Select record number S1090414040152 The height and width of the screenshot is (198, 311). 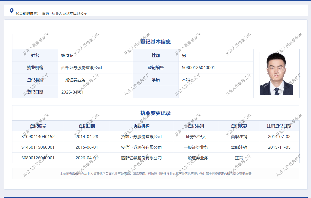click(38, 137)
